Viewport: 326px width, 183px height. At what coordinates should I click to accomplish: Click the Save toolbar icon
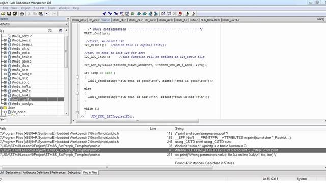pyautogui.click(x=9, y=14)
